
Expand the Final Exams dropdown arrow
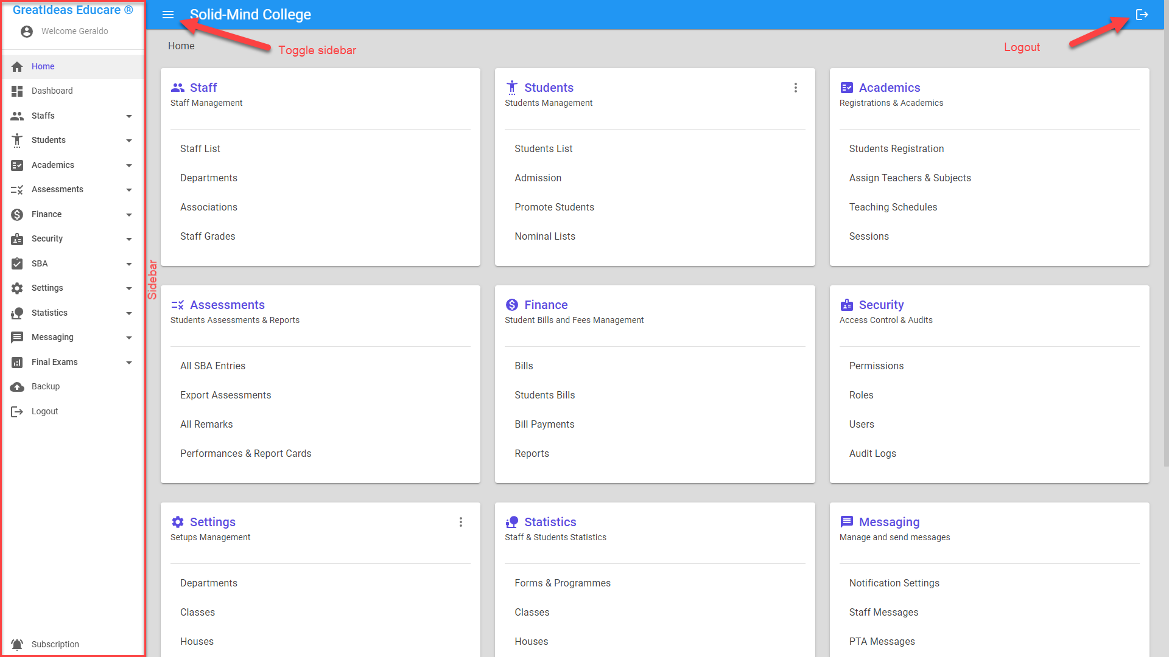coord(128,363)
